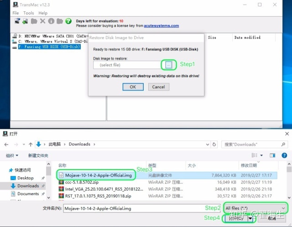Click the second folder toolbar icon
This screenshot has width=292, height=227.
[x=60, y=21]
